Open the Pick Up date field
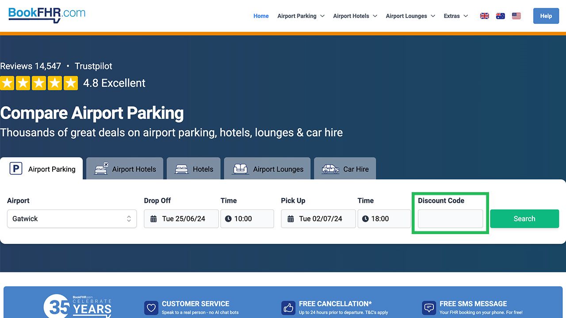The image size is (566, 318). [318, 219]
